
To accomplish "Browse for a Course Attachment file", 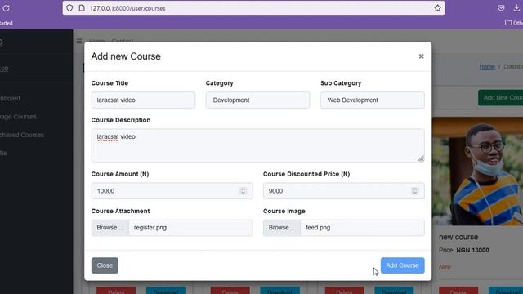I will [x=110, y=228].
